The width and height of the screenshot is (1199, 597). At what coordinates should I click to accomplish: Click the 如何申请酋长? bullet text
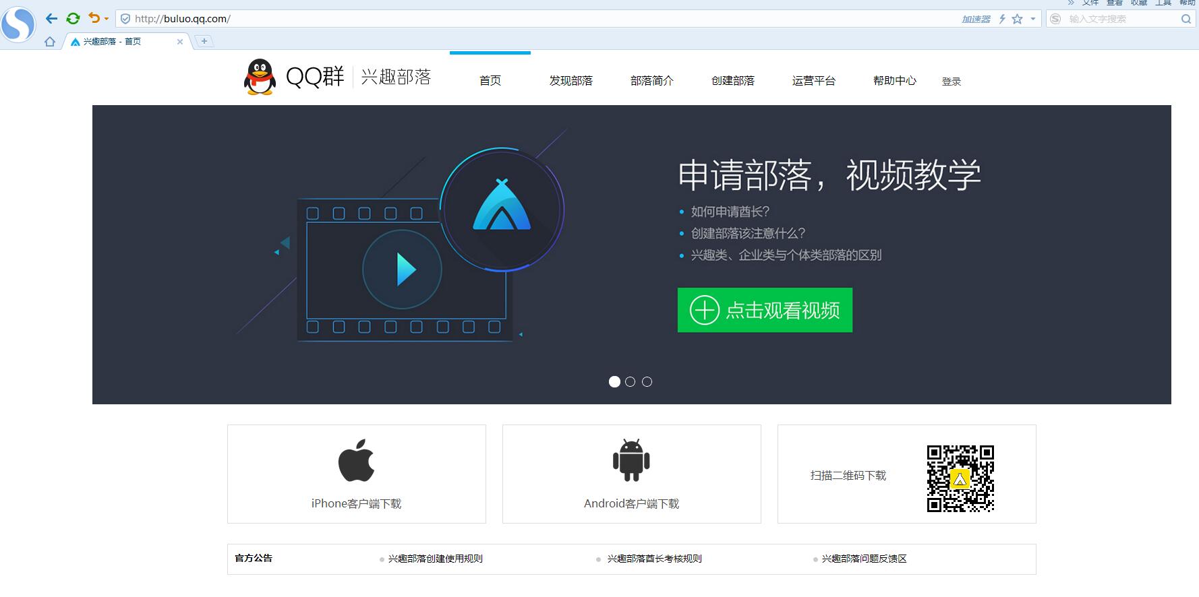(x=730, y=212)
